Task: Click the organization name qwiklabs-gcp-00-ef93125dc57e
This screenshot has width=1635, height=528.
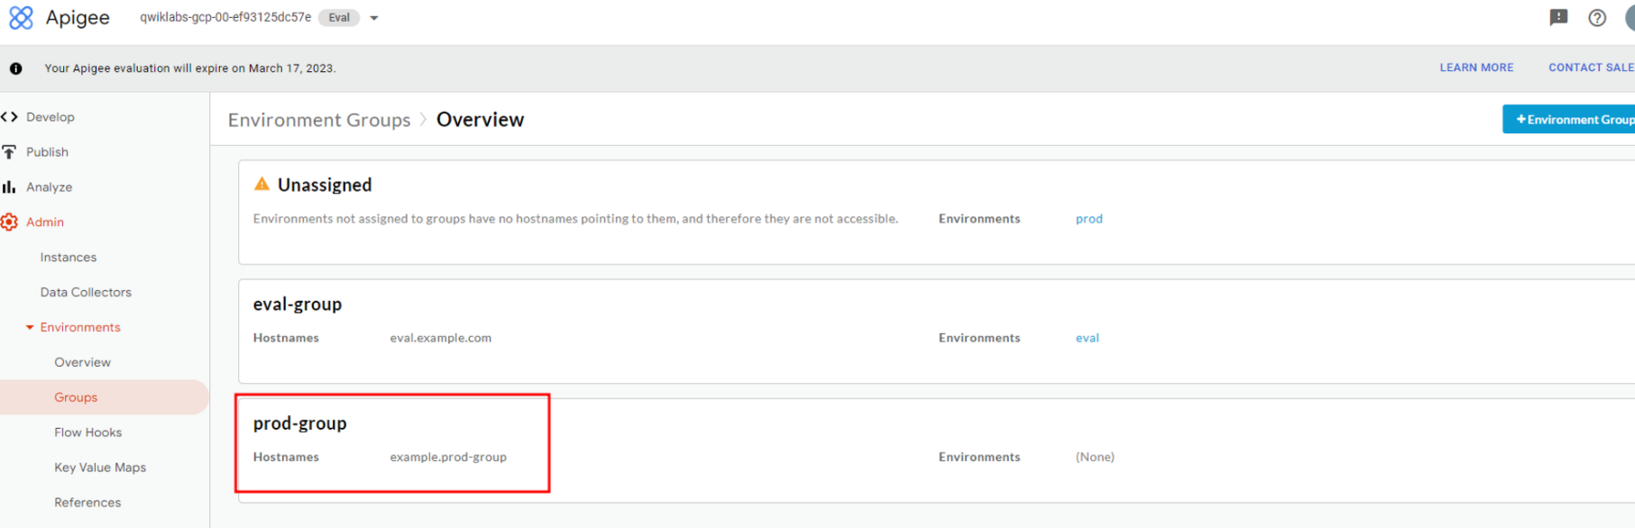Action: [225, 17]
